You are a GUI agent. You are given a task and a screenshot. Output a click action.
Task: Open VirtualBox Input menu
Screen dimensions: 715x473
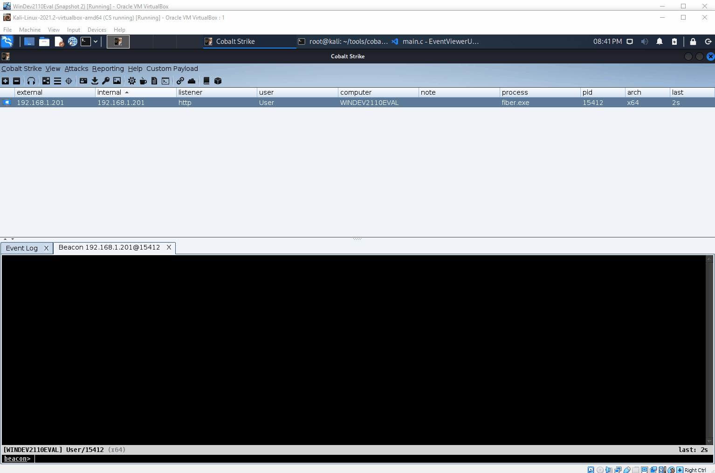74,30
